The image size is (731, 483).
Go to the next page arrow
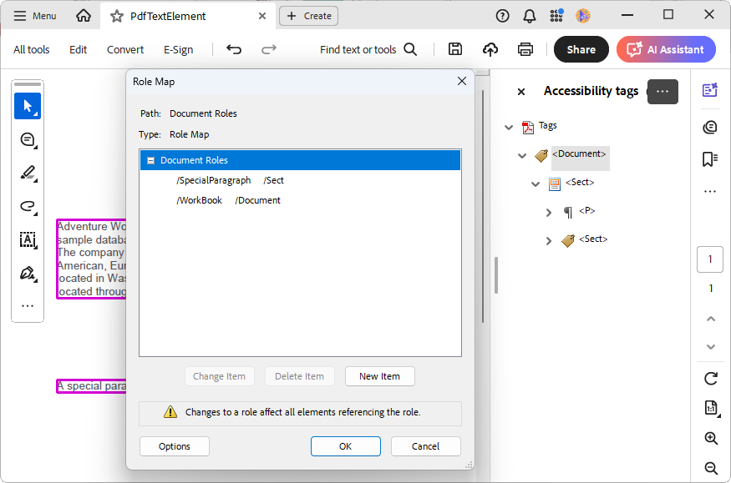[x=710, y=347]
